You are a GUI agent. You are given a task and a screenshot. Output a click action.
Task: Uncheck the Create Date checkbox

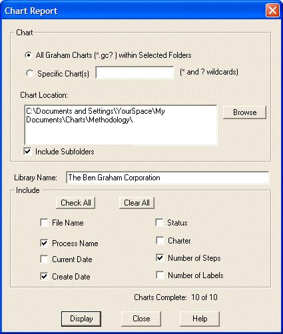(44, 276)
